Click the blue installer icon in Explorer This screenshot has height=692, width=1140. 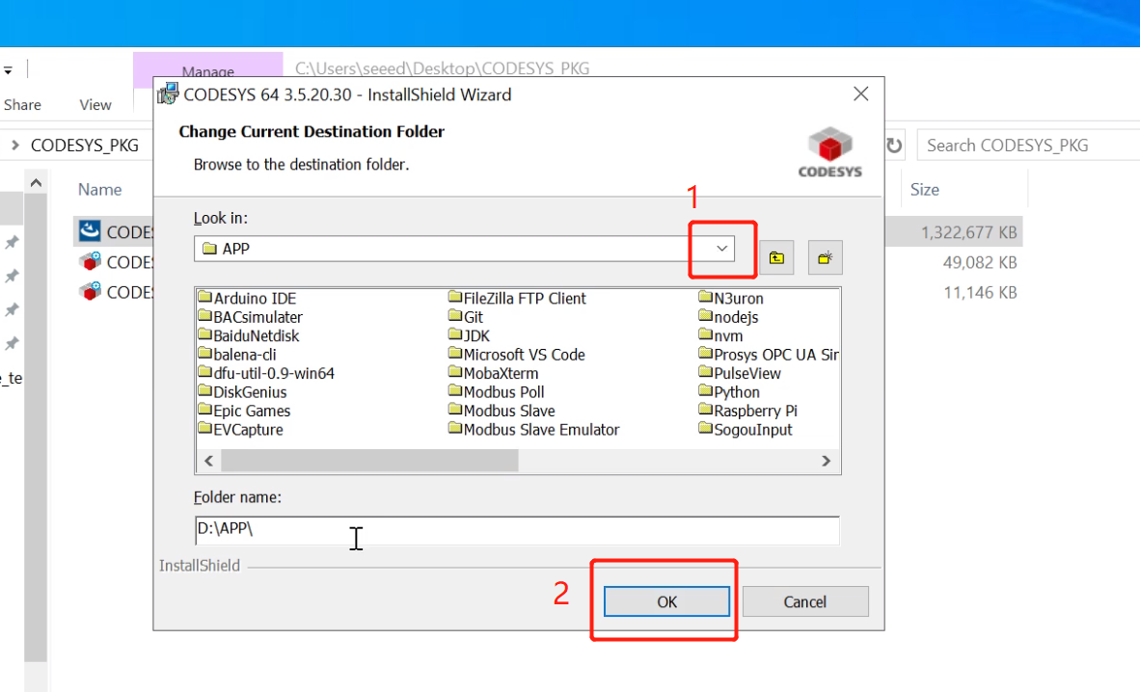point(90,231)
